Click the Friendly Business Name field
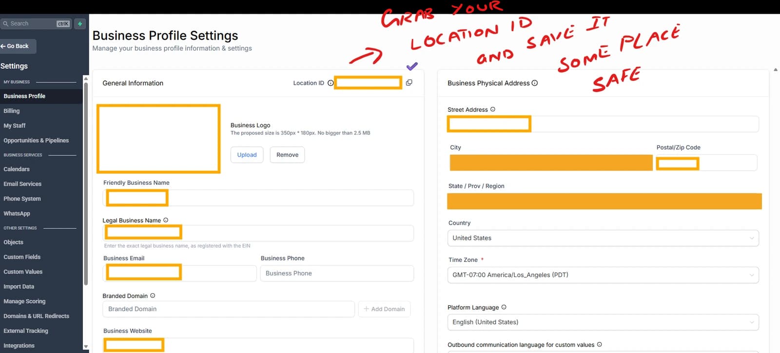Image resolution: width=780 pixels, height=353 pixels. coord(258,198)
